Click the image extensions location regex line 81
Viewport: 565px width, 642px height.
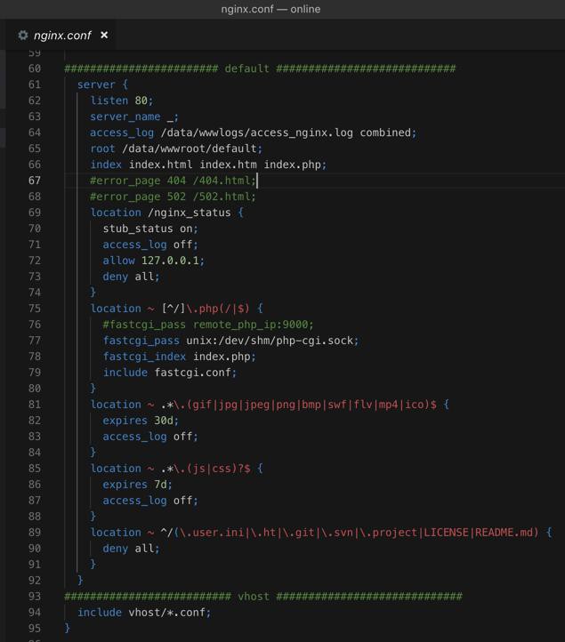(x=270, y=405)
